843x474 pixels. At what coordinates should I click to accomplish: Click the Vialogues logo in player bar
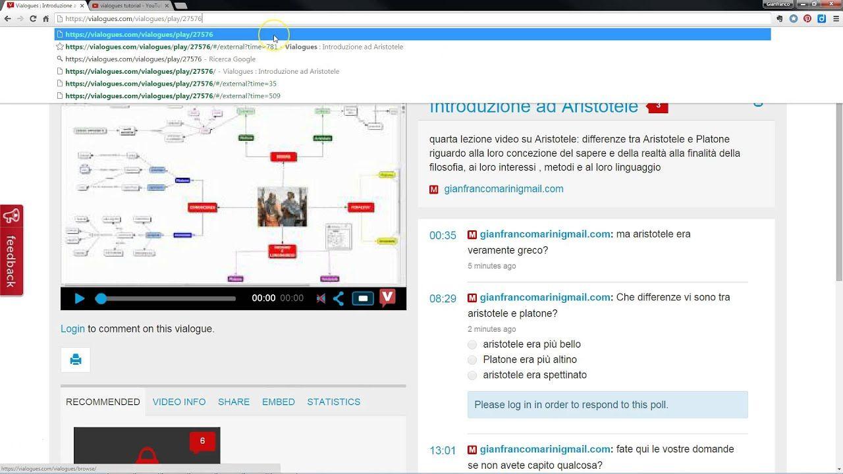[x=387, y=297]
